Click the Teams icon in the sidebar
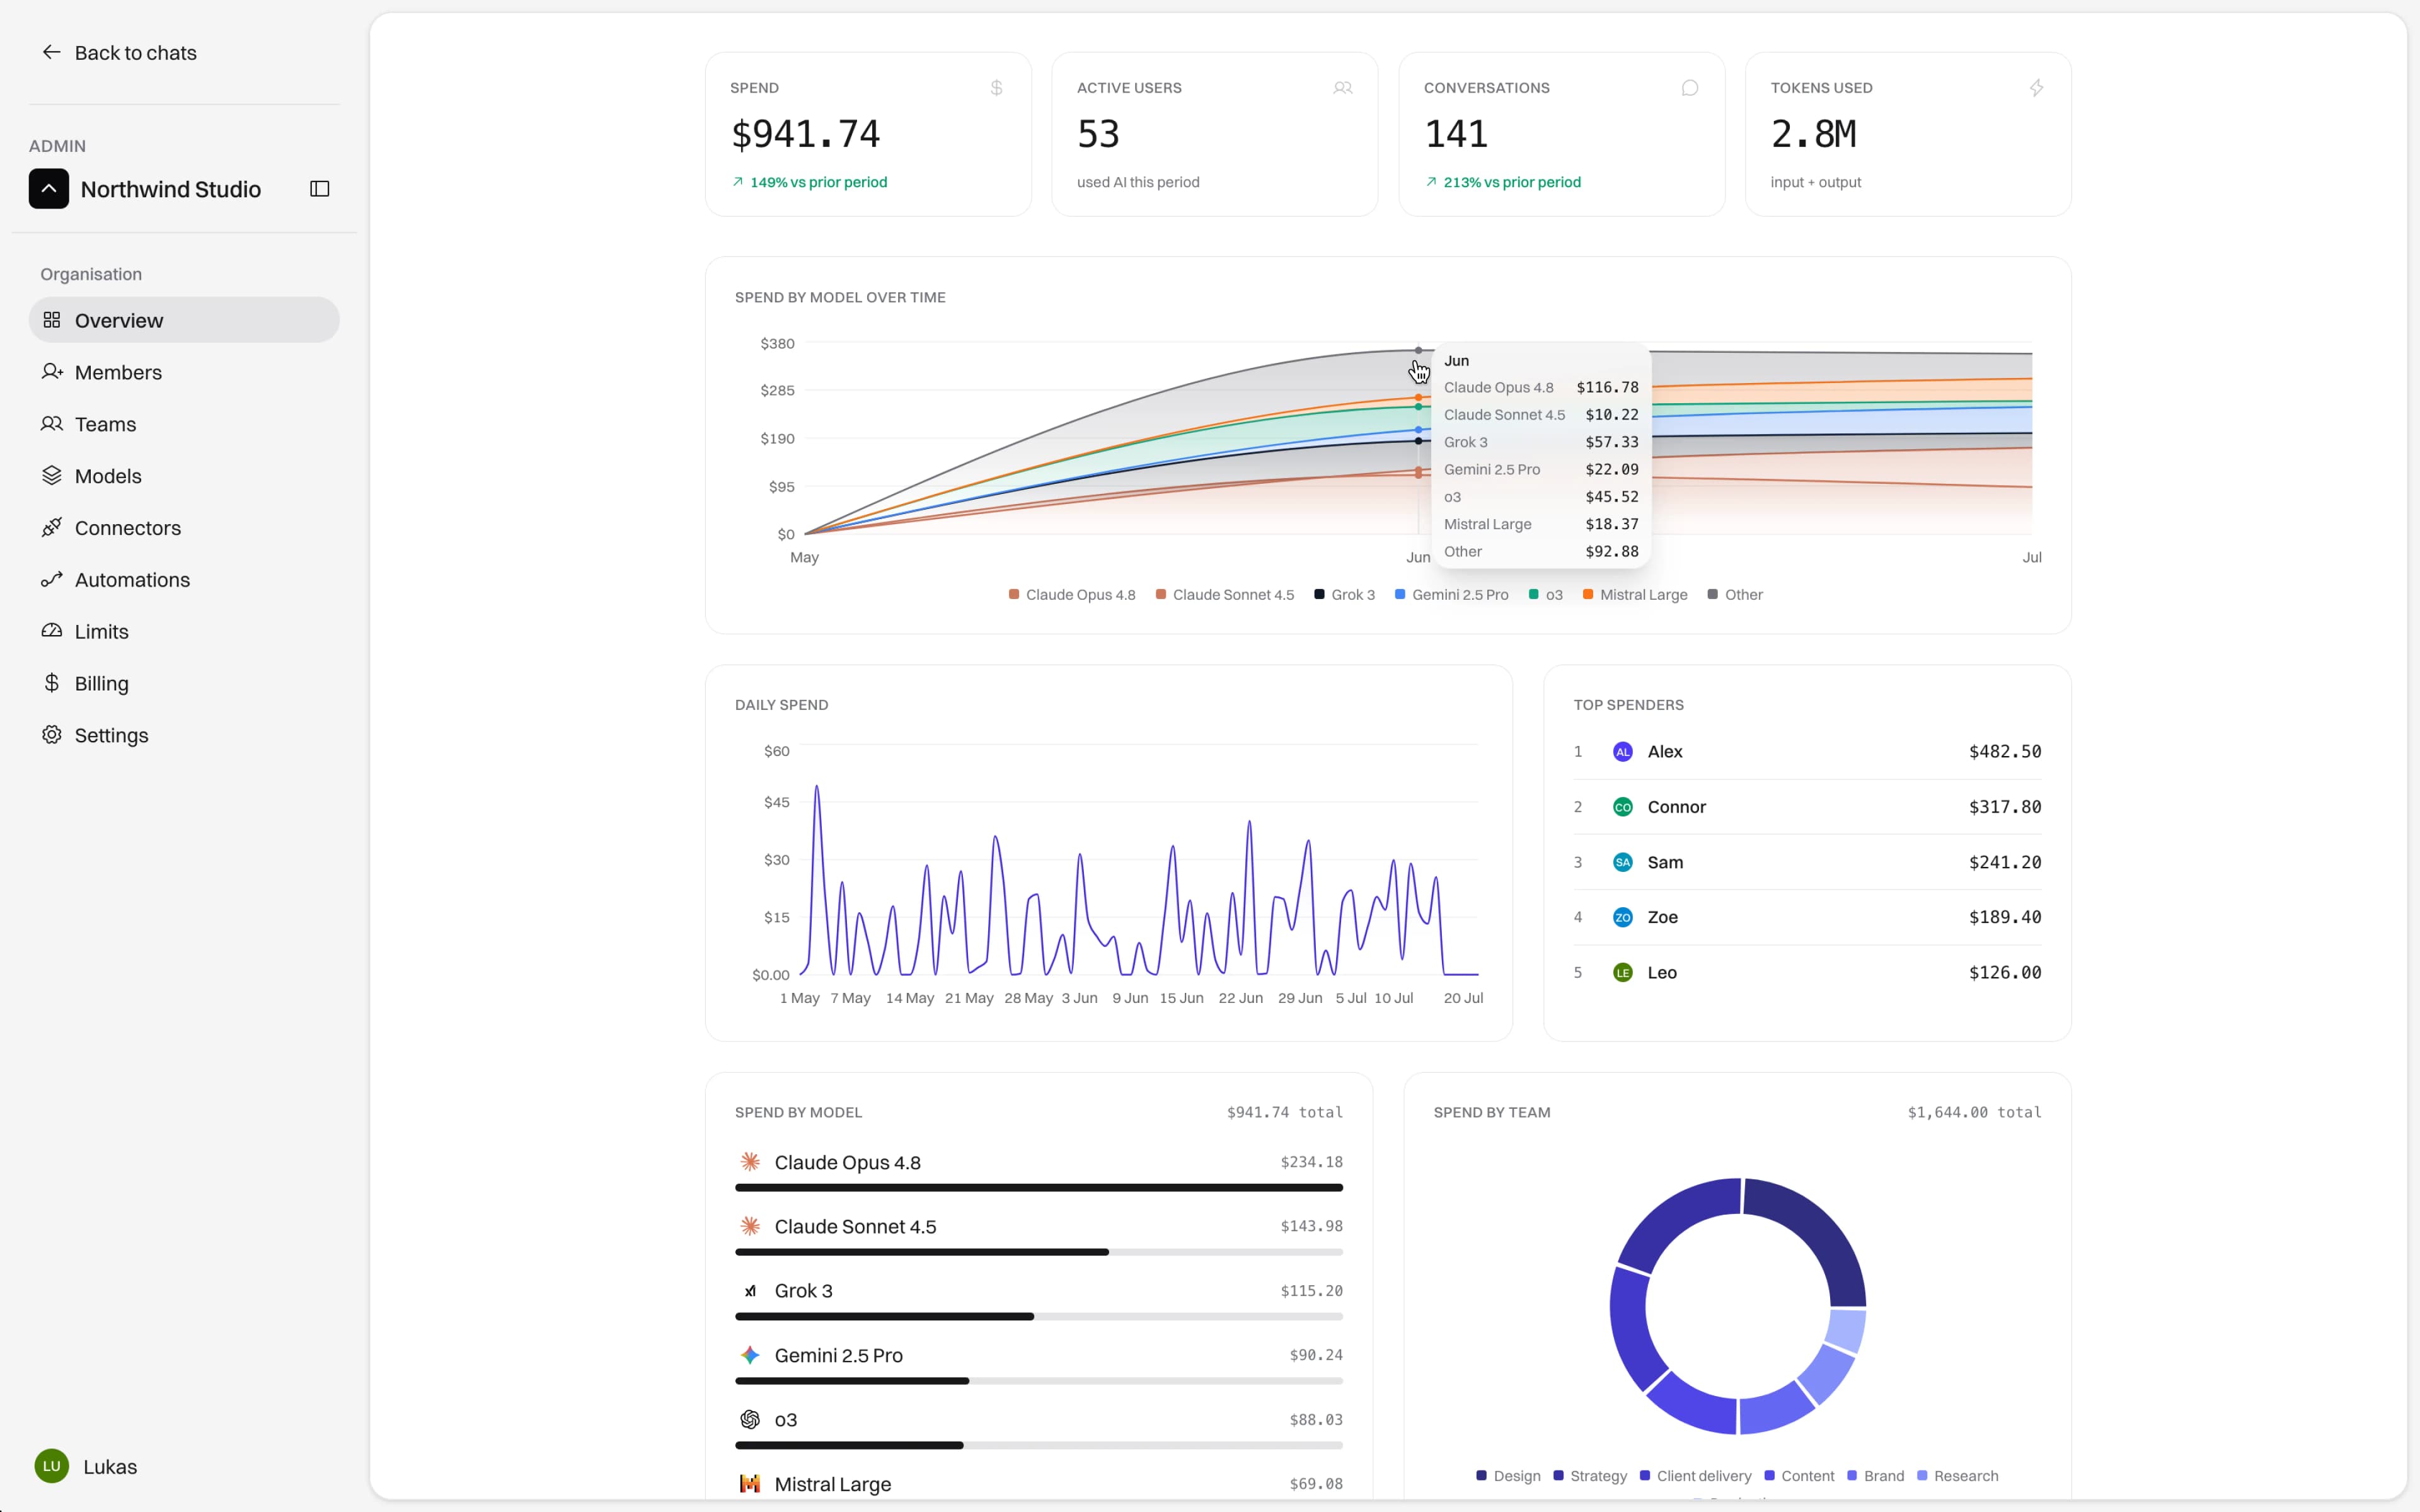2420x1512 pixels. pos(52,424)
